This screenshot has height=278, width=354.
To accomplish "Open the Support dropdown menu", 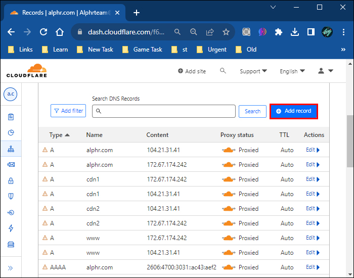I will coord(253,71).
